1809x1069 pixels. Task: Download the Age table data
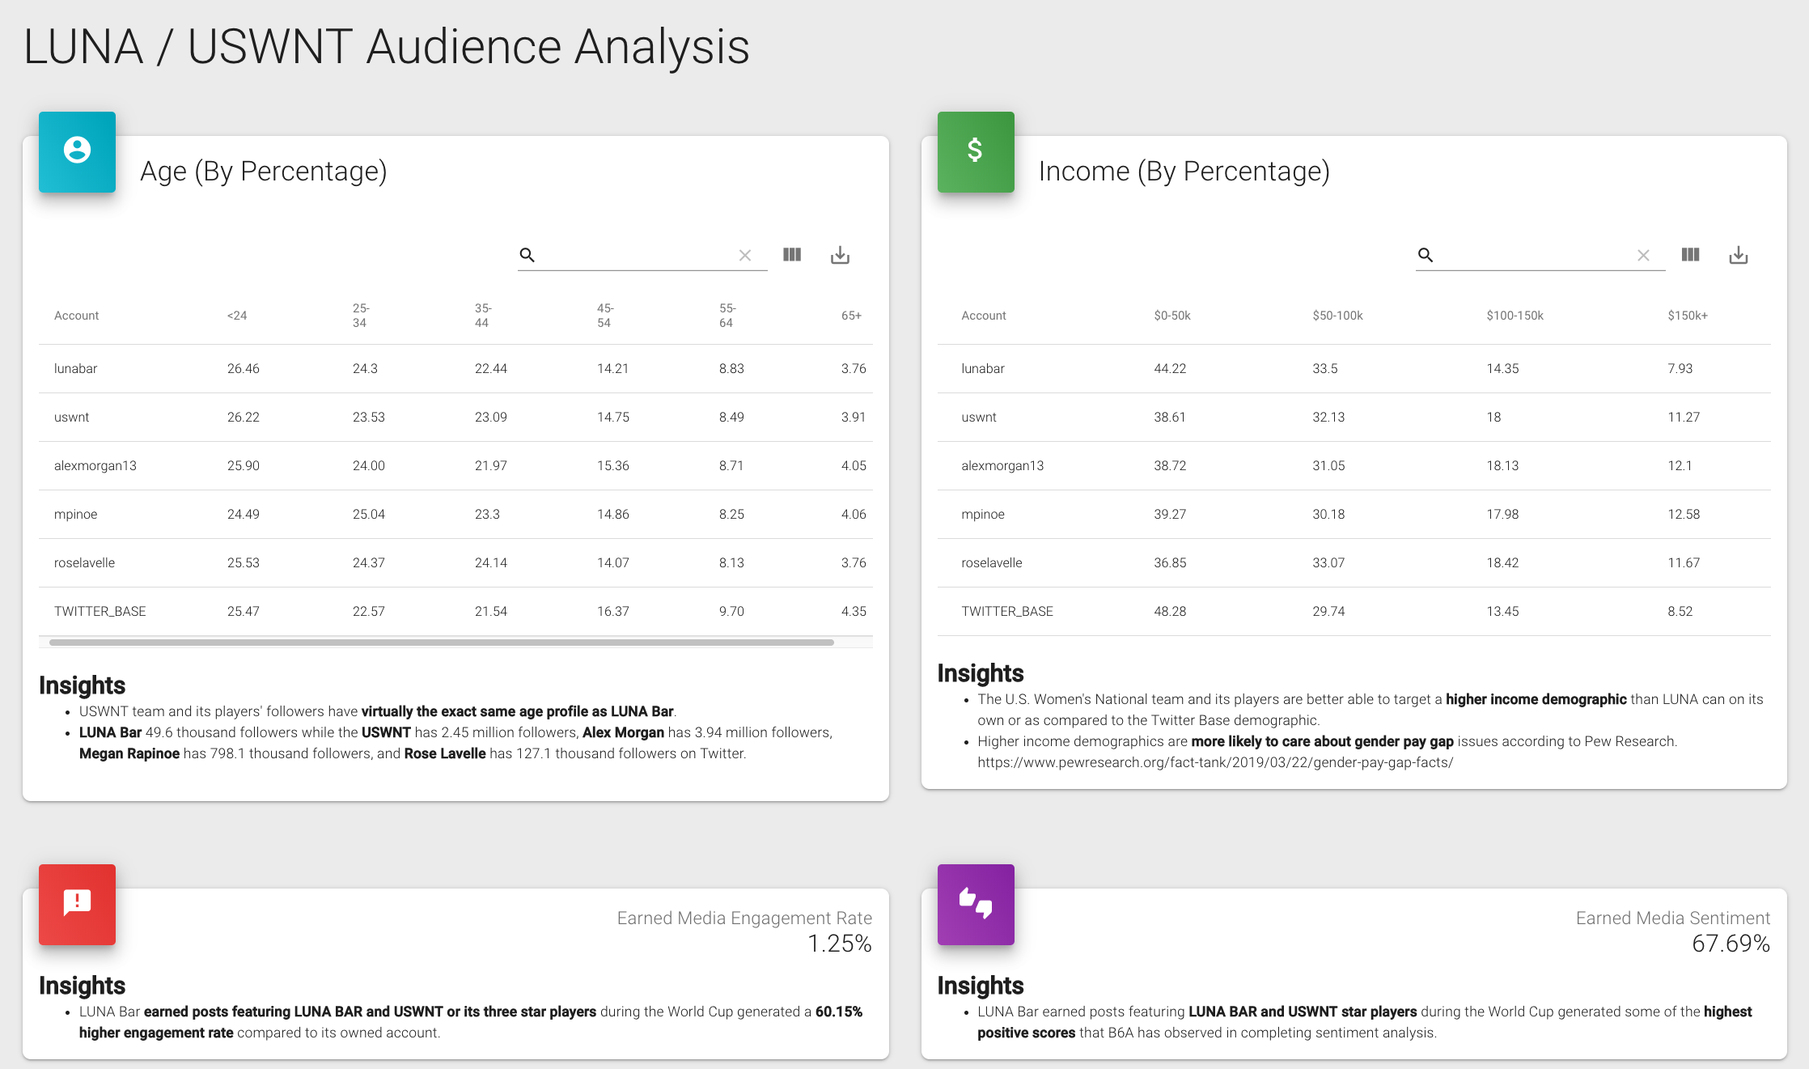pyautogui.click(x=840, y=255)
